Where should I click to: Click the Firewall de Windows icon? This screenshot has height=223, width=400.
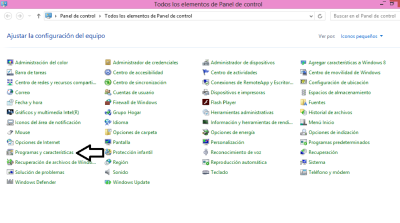tap(108, 102)
